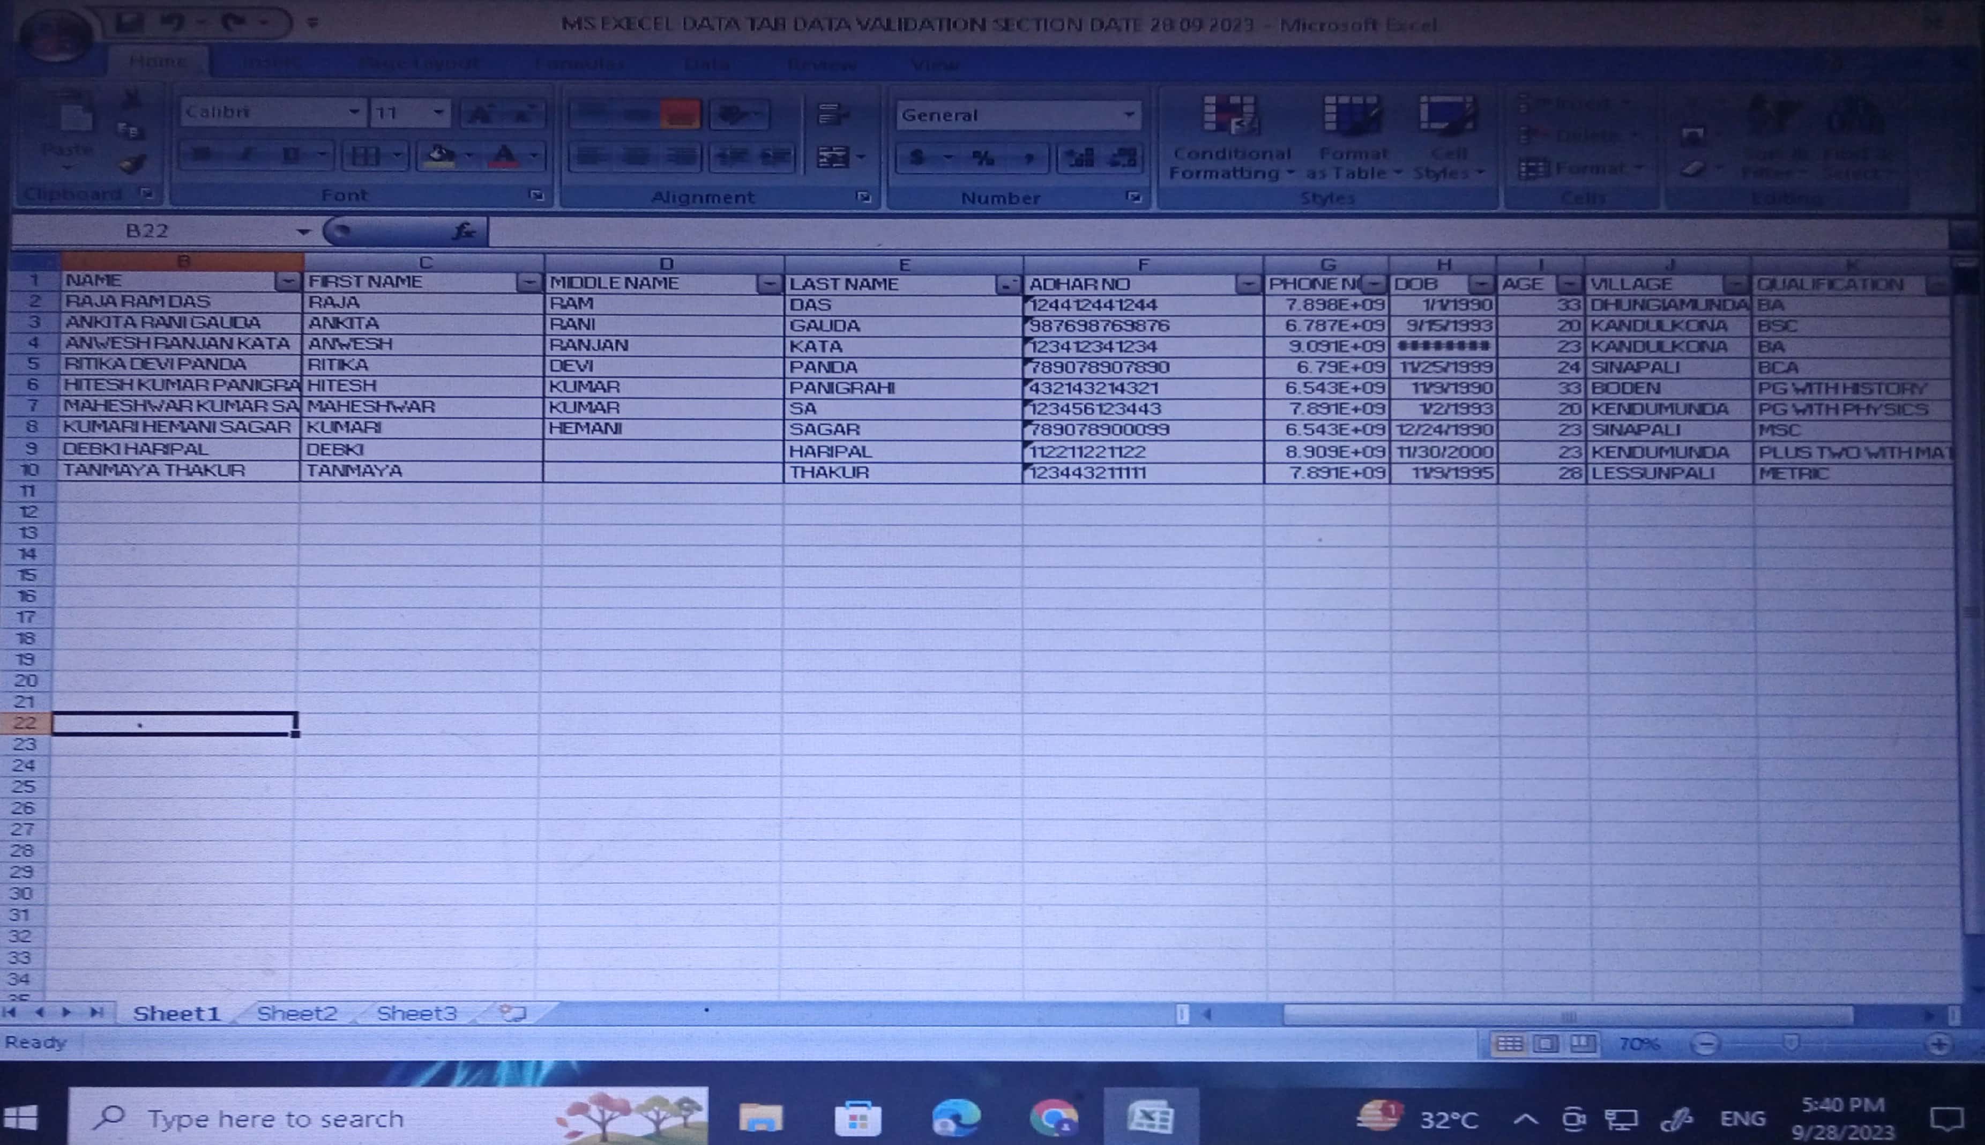Viewport: 1985px width, 1145px height.
Task: Click the zoom in plus button
Action: (x=1938, y=1044)
